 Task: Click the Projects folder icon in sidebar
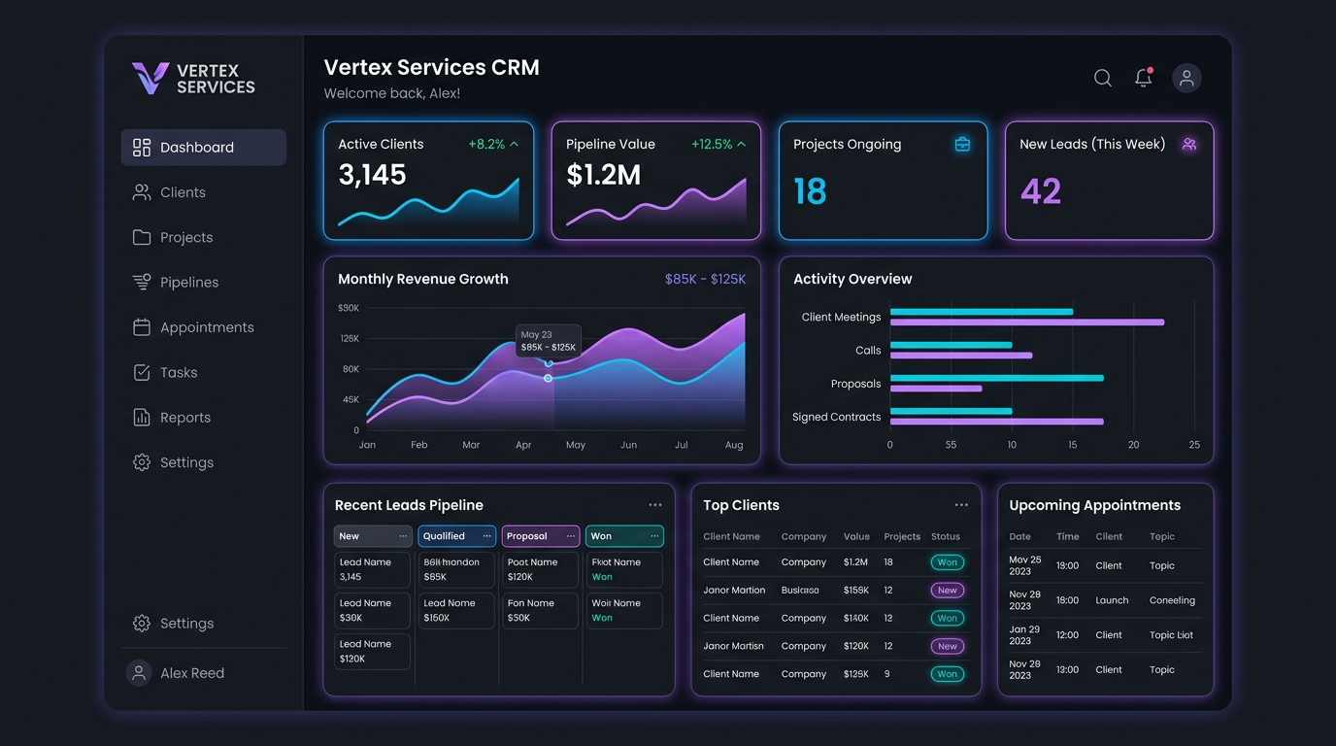click(142, 237)
